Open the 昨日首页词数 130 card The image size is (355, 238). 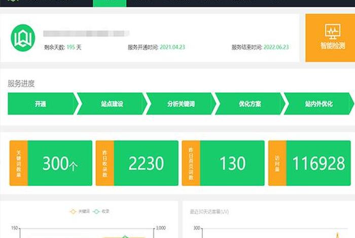coord(223,163)
